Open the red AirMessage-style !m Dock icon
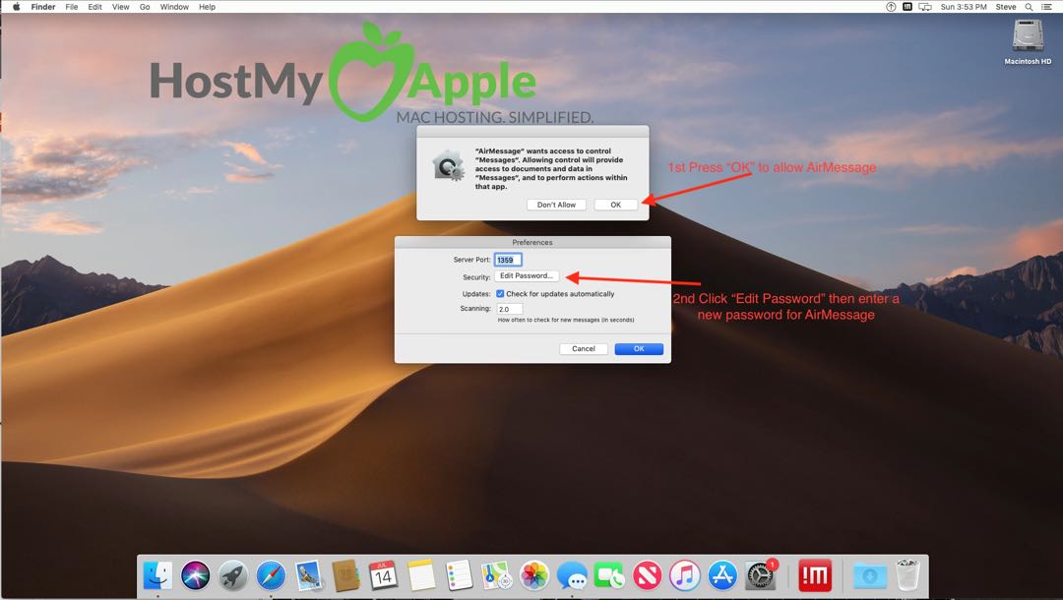This screenshot has height=600, width=1063. click(x=815, y=576)
